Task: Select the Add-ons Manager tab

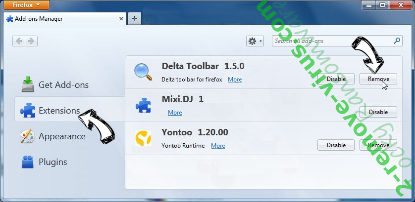Action: [x=65, y=19]
